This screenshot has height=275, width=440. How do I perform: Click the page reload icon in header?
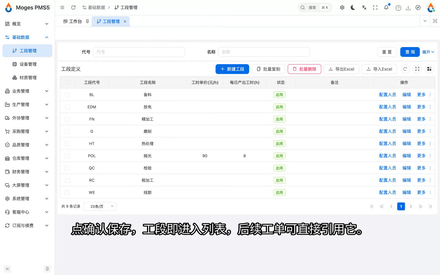tap(73, 8)
